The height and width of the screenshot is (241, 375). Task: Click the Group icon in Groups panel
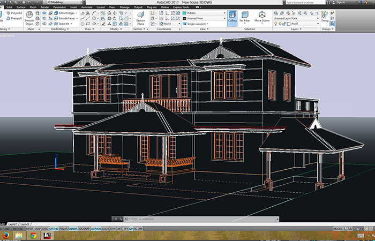pos(325,16)
